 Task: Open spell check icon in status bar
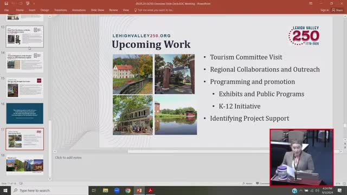(21, 184)
